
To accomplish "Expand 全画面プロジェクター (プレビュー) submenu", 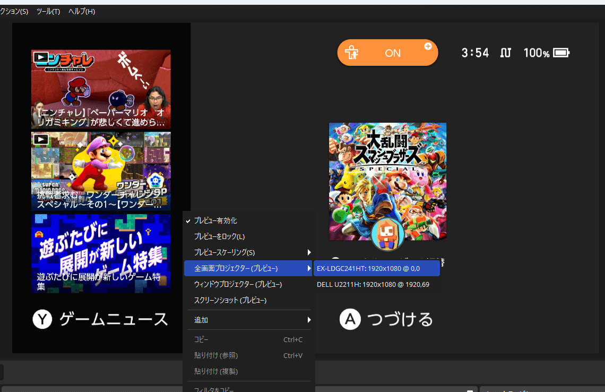I will (248, 268).
